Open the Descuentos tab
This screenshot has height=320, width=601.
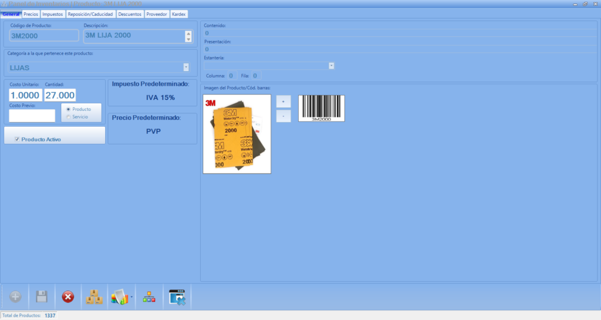(x=130, y=14)
